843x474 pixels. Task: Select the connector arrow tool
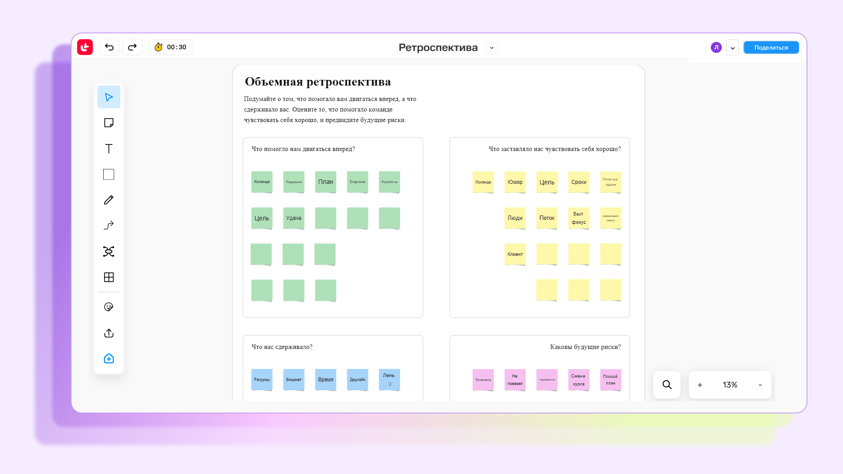pyautogui.click(x=109, y=226)
